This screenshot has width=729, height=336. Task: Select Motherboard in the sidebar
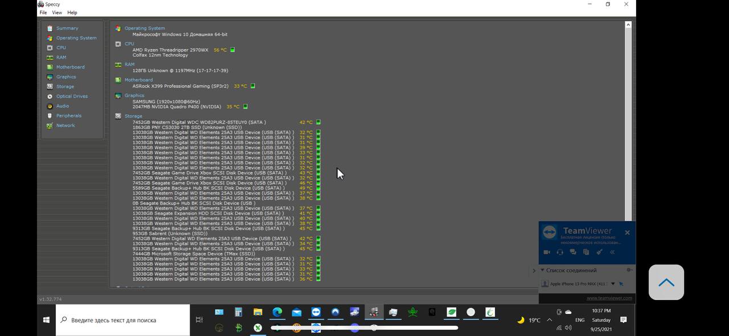click(70, 67)
